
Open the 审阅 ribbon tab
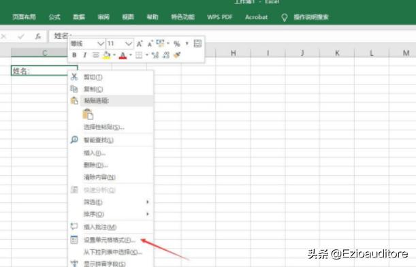tap(103, 17)
